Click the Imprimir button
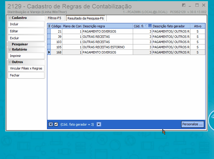 click(26, 56)
